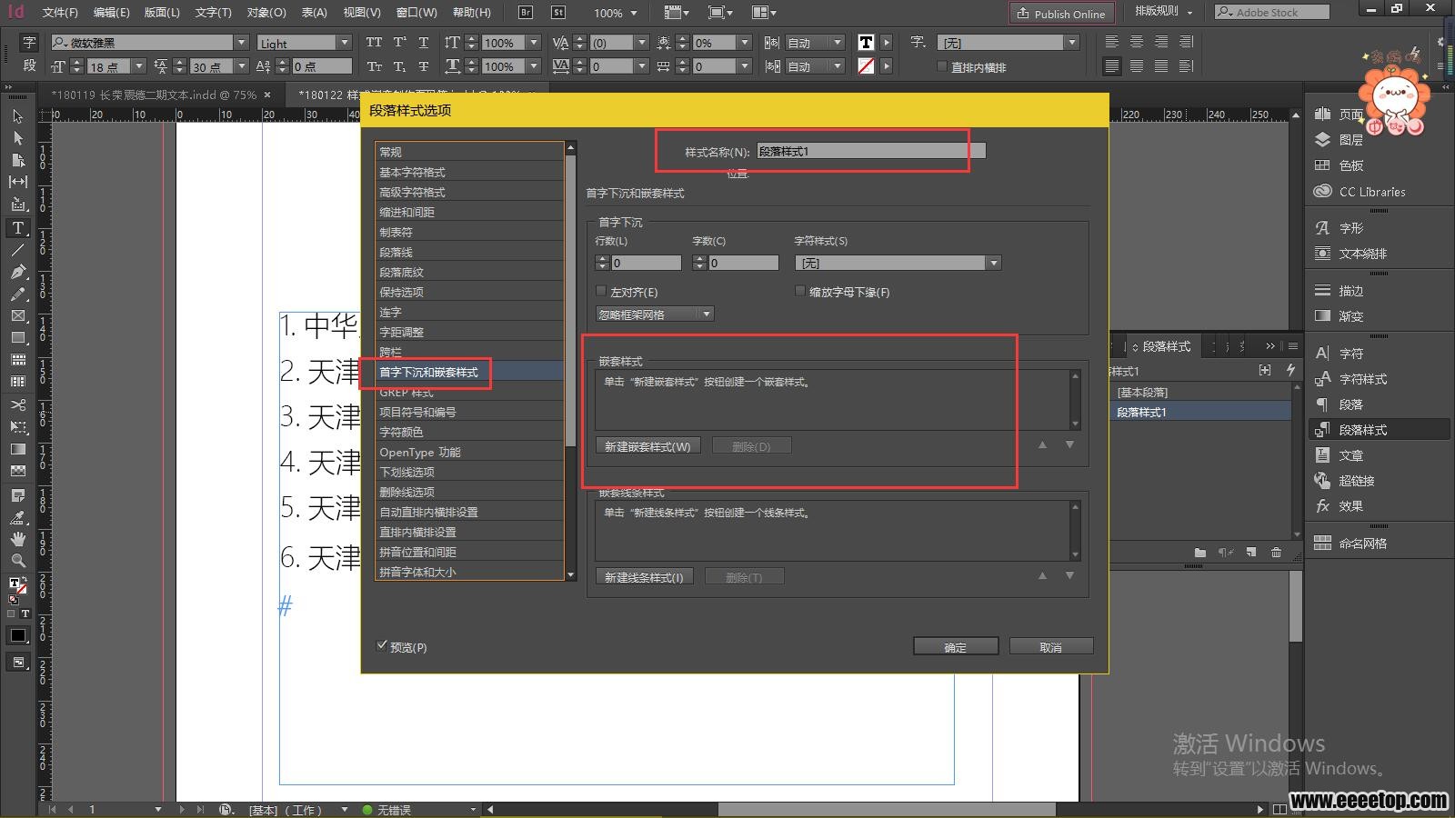Image resolution: width=1455 pixels, height=818 pixels.
Task: Delete style trash icon in paragraph styles panel
Action: click(1276, 552)
